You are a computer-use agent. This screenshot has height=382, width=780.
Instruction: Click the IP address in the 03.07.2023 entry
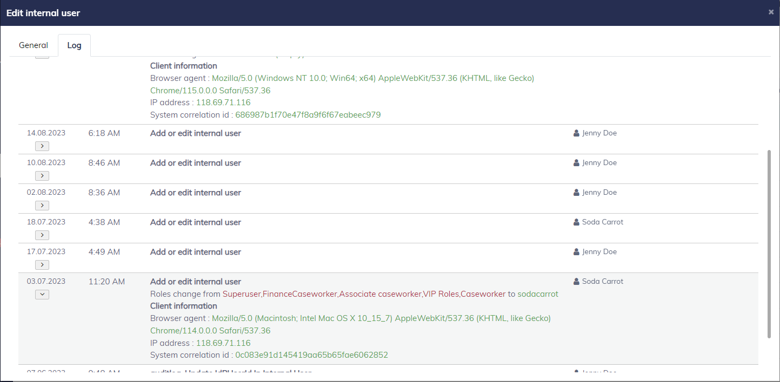223,343
